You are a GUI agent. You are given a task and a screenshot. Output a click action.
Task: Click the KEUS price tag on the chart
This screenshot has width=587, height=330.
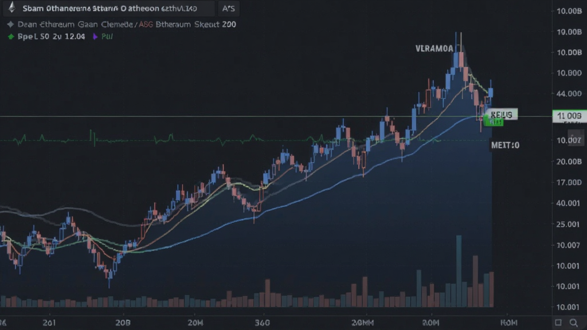coord(502,115)
